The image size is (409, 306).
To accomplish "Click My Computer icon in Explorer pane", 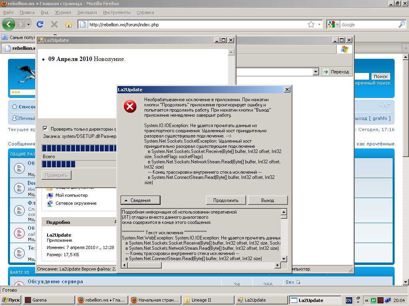I will [x=50, y=195].
